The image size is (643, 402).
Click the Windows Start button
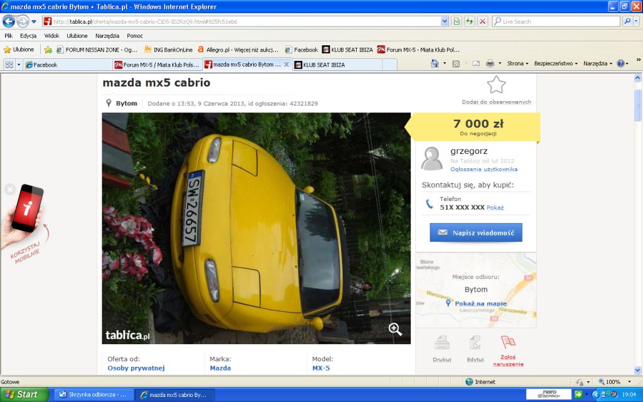[24, 394]
